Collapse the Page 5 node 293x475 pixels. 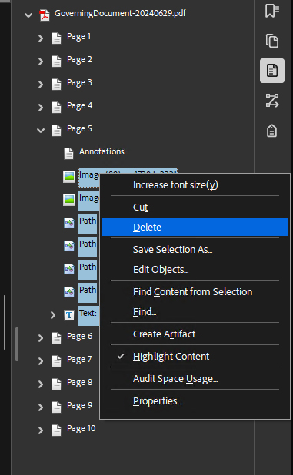tap(41, 130)
